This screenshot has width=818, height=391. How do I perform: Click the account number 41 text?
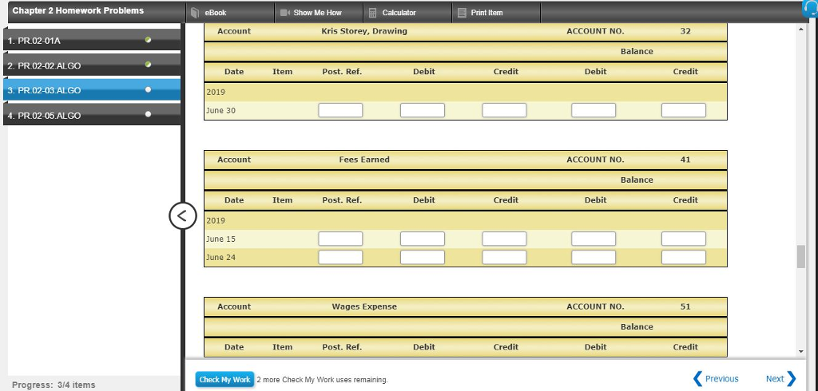(x=685, y=160)
